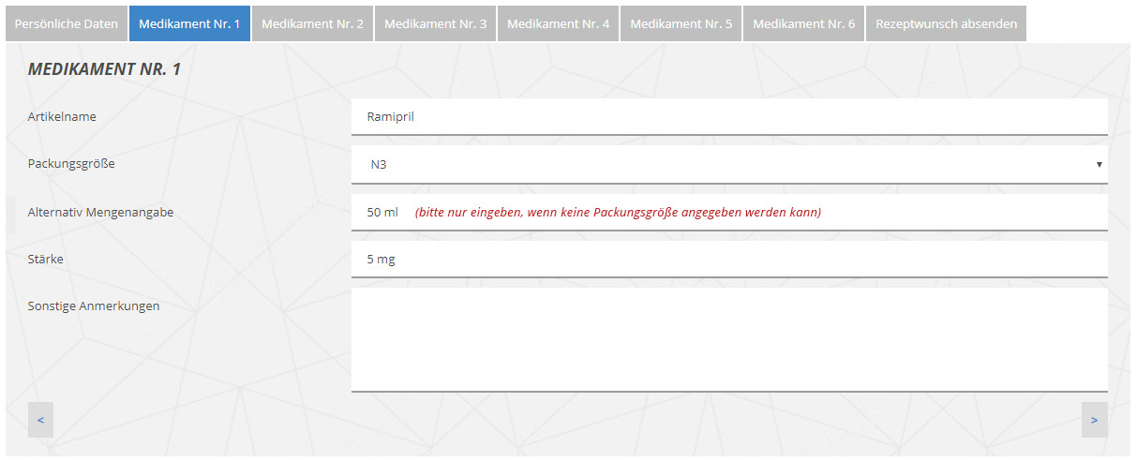1137x462 pixels.
Task: Click the Sonstige Anmerkungen label
Action: click(x=94, y=306)
